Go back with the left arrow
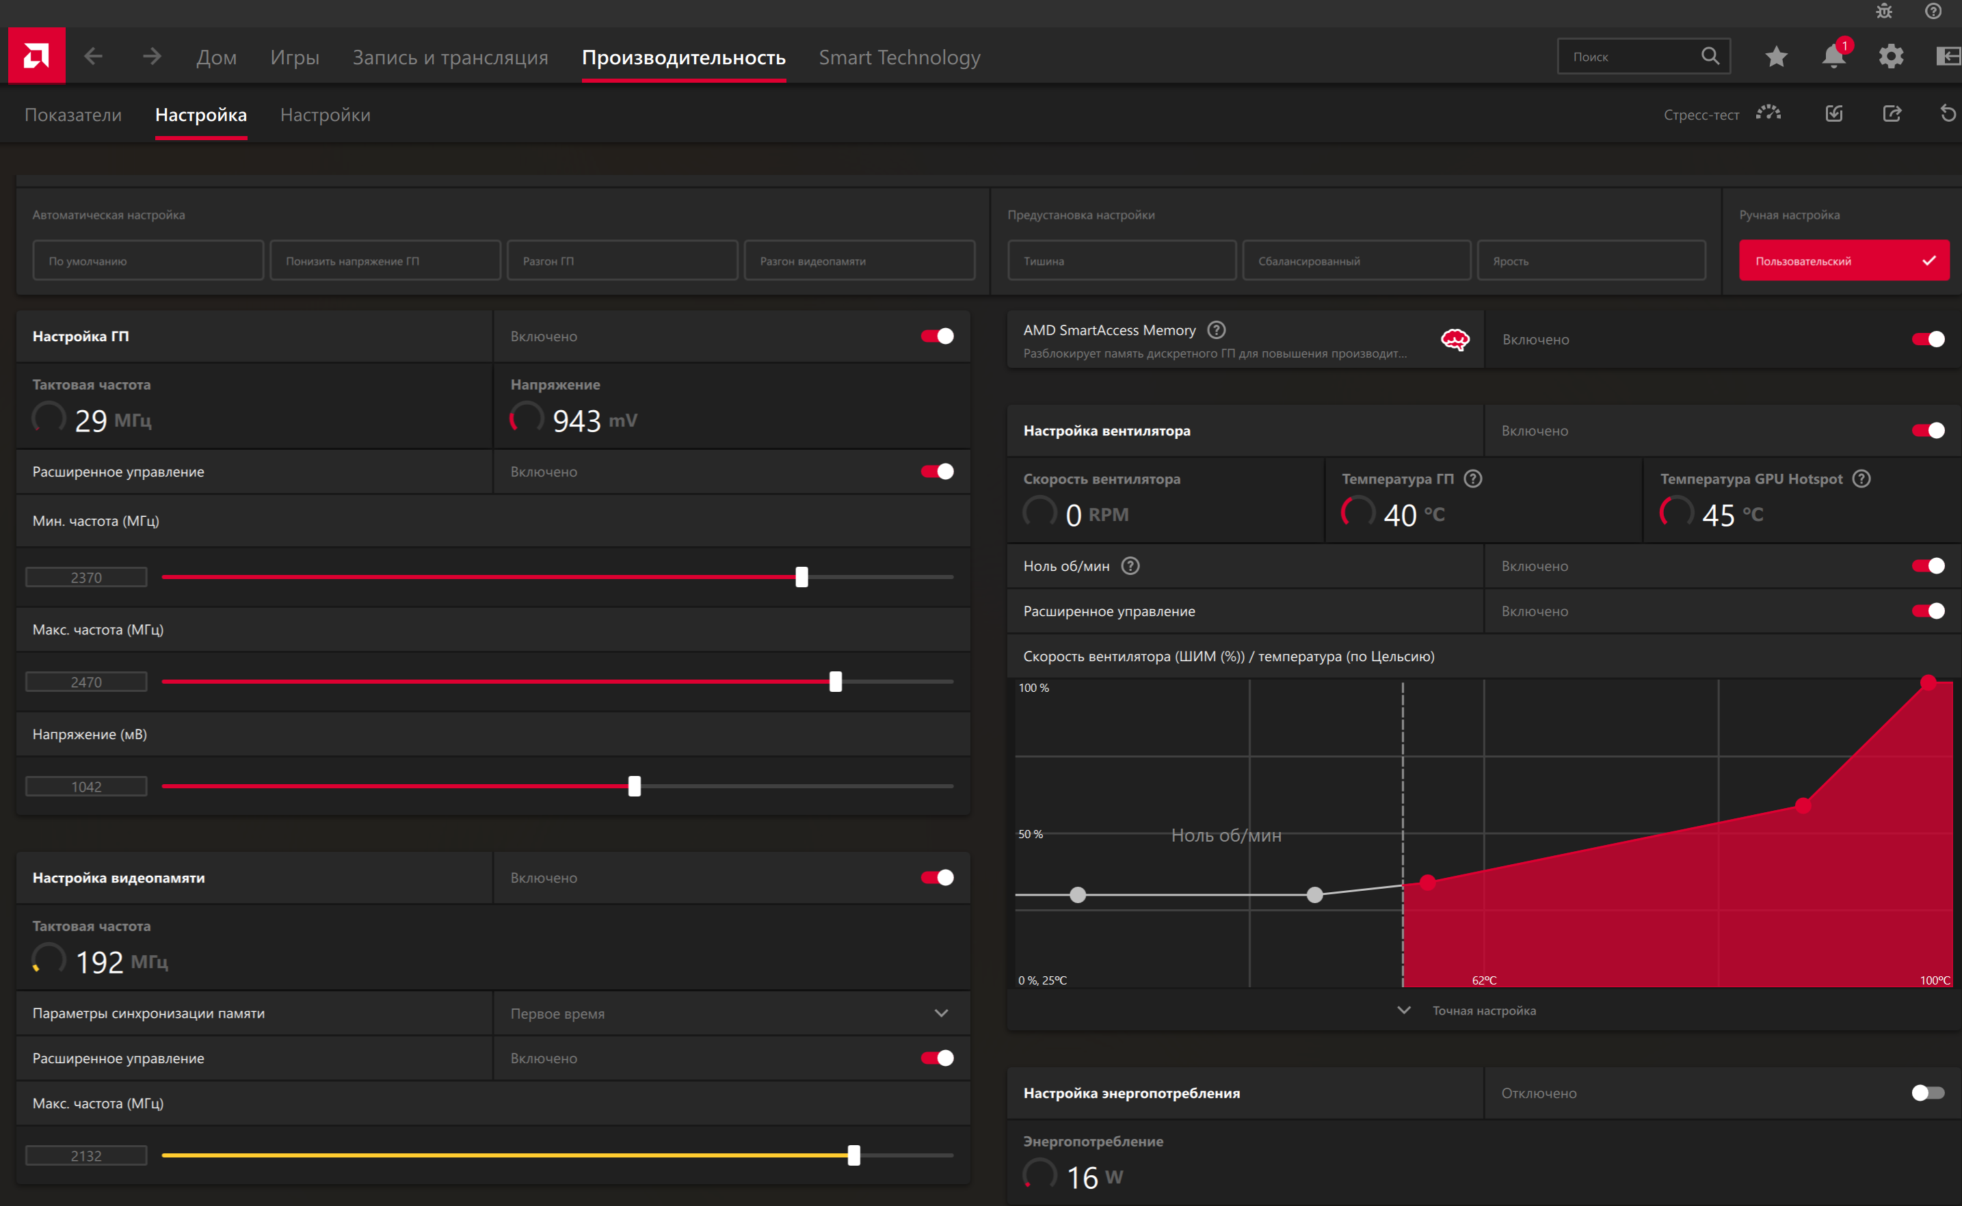The image size is (1962, 1206). click(94, 57)
